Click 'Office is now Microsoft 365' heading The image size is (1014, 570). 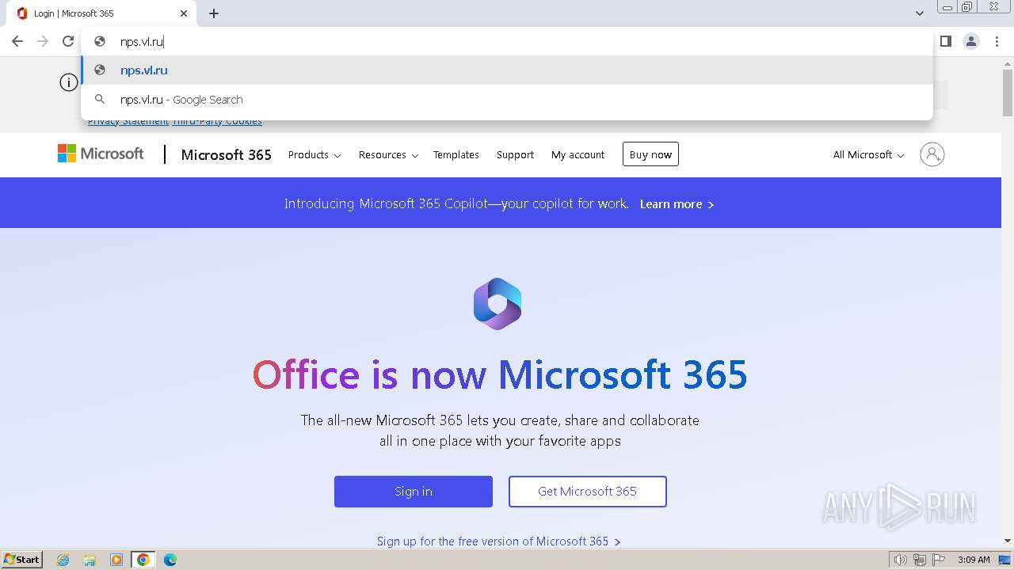tap(500, 374)
